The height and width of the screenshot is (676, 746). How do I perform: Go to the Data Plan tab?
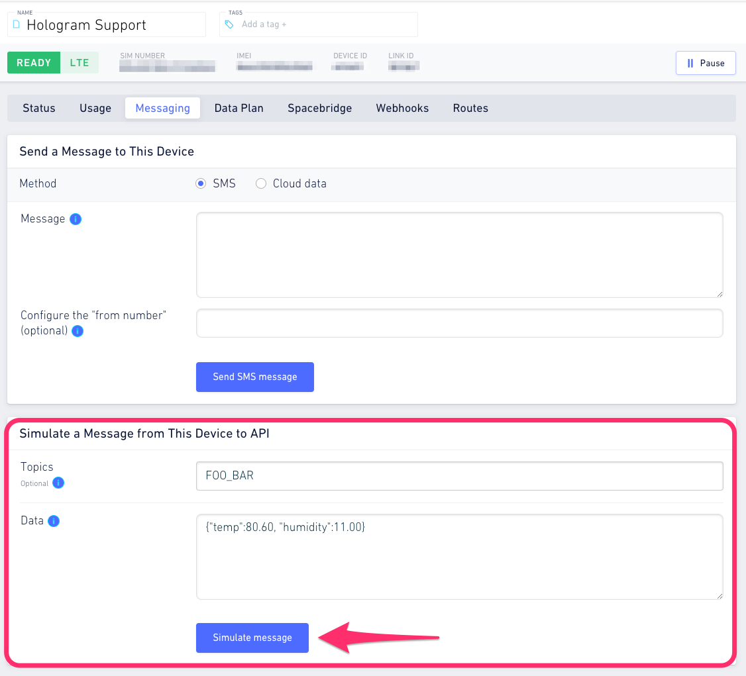[239, 109]
